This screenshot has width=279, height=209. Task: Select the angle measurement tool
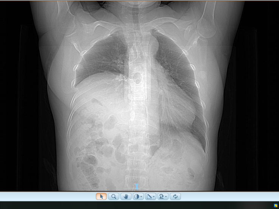(x=149, y=197)
